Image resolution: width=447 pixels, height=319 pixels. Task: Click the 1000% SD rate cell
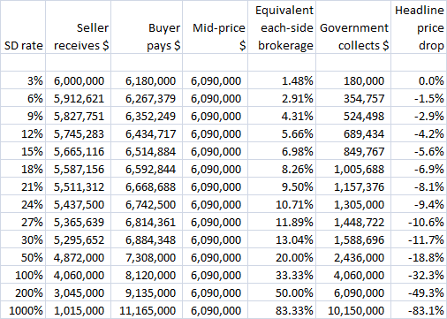coord(23,310)
